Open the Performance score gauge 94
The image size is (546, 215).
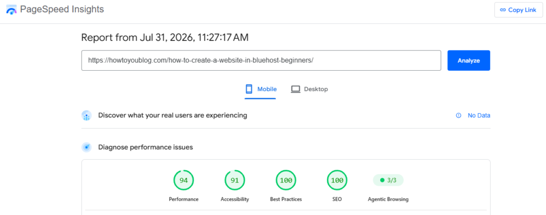183,180
